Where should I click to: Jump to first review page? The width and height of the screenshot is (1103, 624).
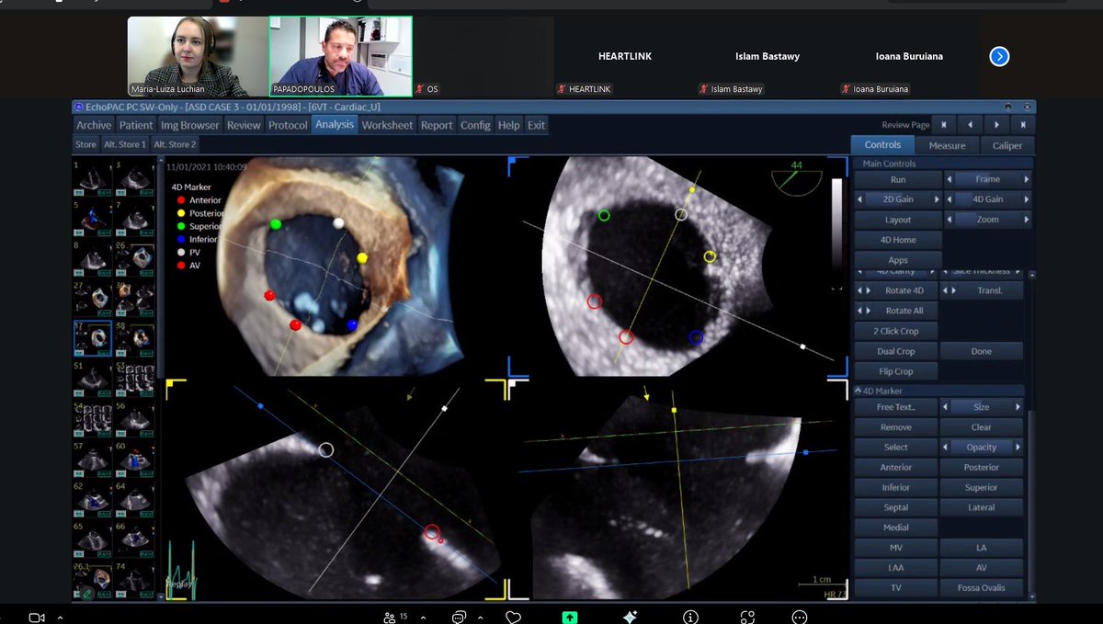(x=946, y=124)
